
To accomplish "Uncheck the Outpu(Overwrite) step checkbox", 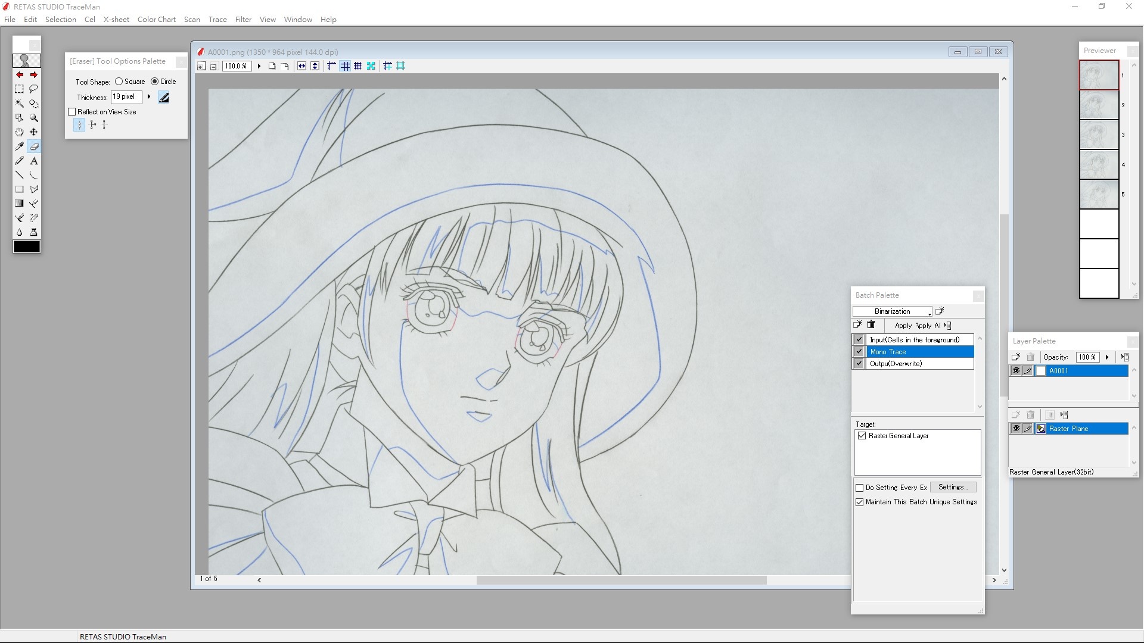I will point(859,363).
